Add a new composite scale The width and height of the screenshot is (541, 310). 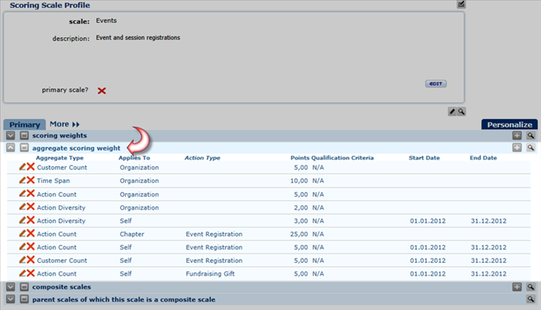click(517, 287)
